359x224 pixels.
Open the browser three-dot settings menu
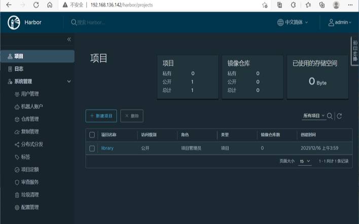[x=350, y=5]
